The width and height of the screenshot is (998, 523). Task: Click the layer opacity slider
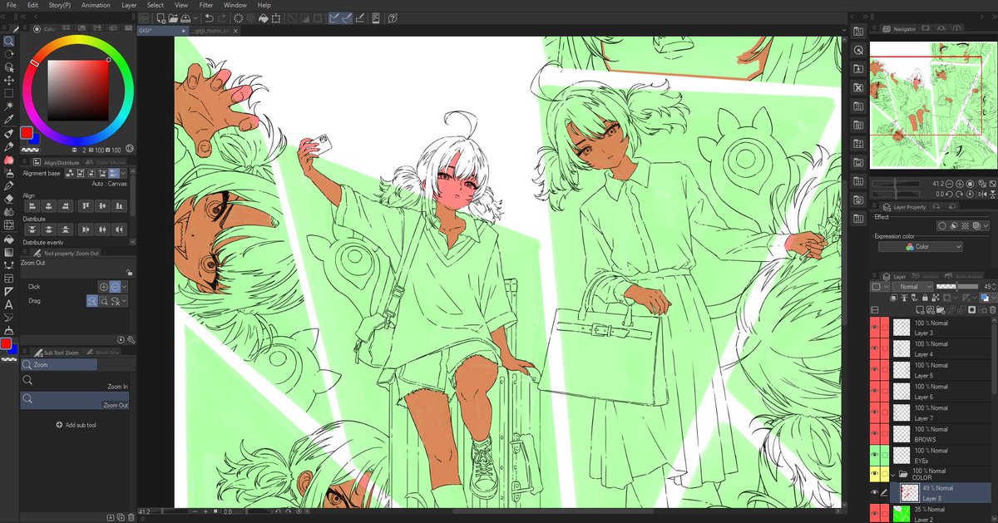click(x=958, y=287)
